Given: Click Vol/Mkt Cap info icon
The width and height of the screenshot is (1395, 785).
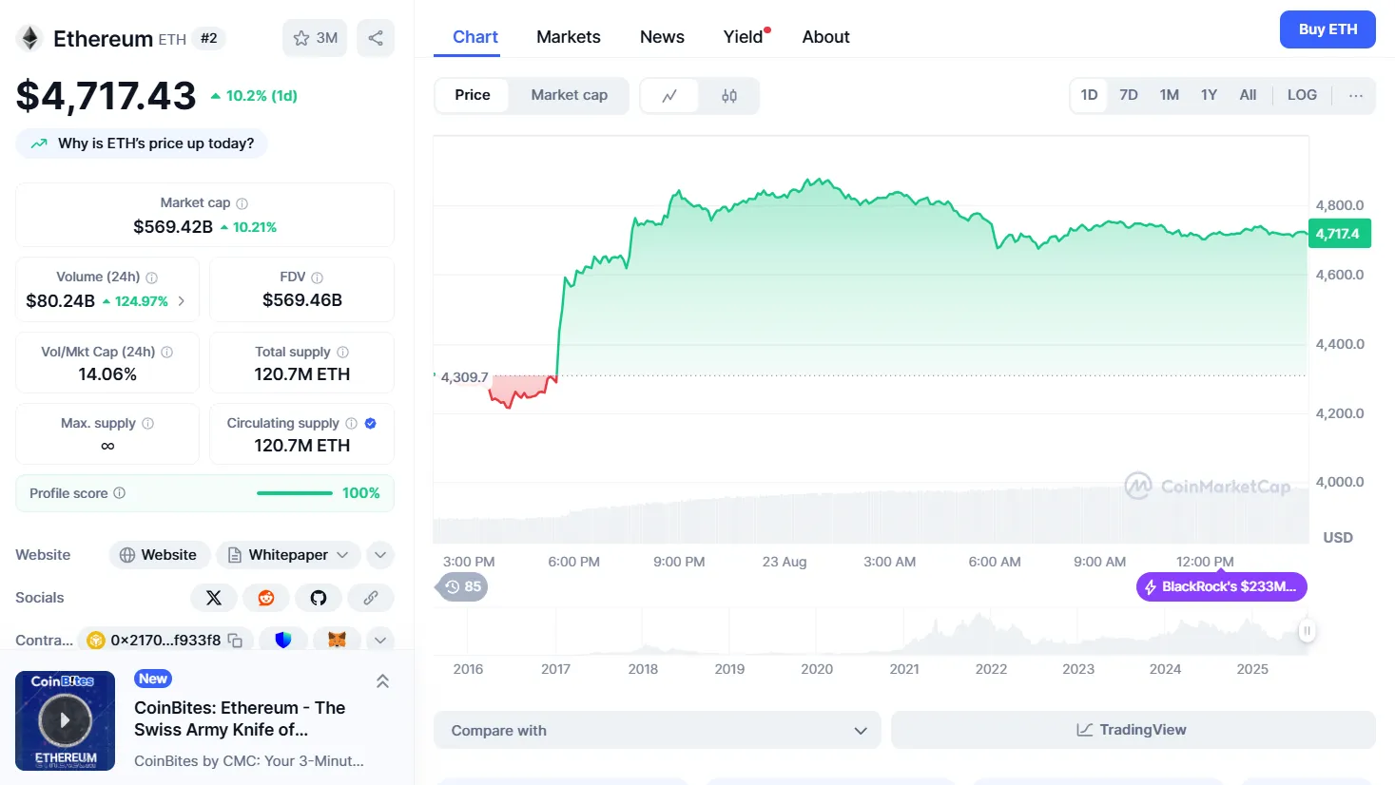Looking at the screenshot, I should pos(167,352).
